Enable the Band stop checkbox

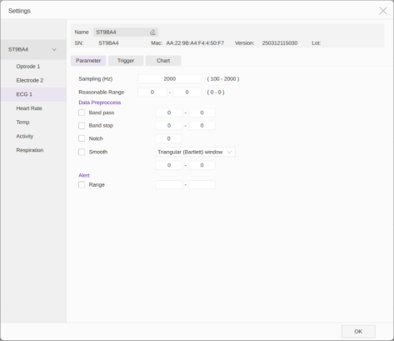click(82, 126)
